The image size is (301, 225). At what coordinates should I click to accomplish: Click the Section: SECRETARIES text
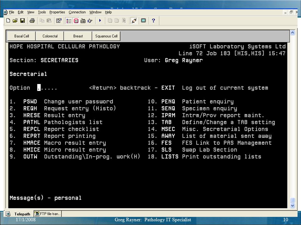44,60
